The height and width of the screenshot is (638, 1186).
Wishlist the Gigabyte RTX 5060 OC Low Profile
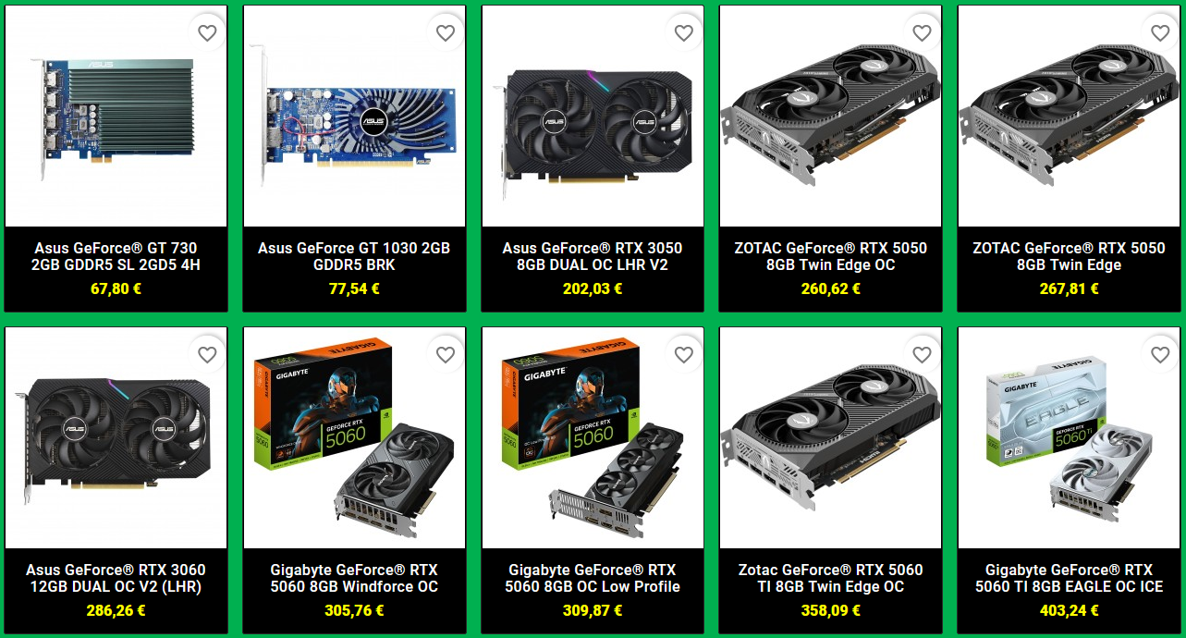pos(684,355)
